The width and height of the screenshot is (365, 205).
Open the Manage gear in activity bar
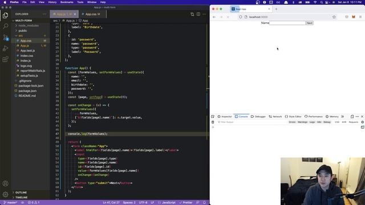[5, 194]
